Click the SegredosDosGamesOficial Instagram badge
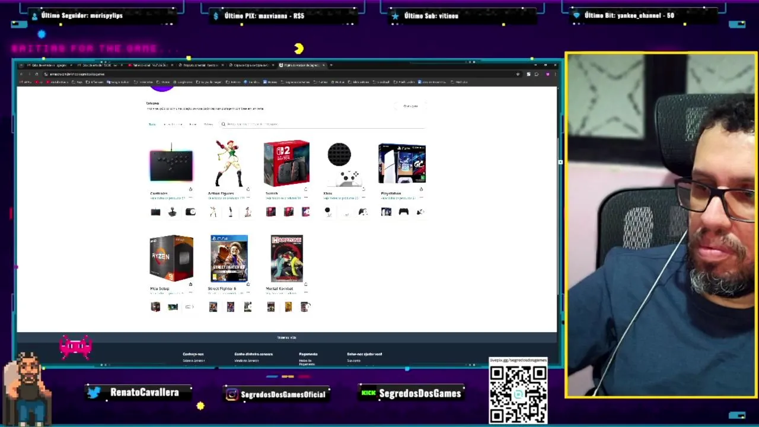Screen dimensions: 759x427 coord(276,394)
